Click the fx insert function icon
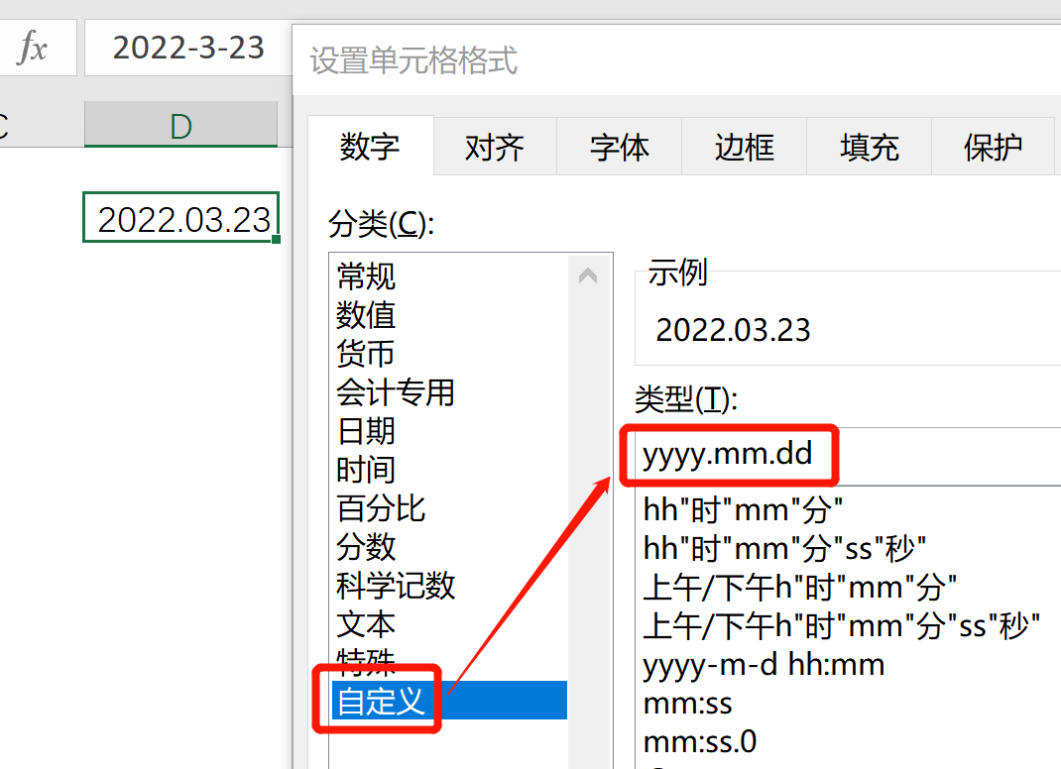This screenshot has height=769, width=1061. [x=34, y=48]
